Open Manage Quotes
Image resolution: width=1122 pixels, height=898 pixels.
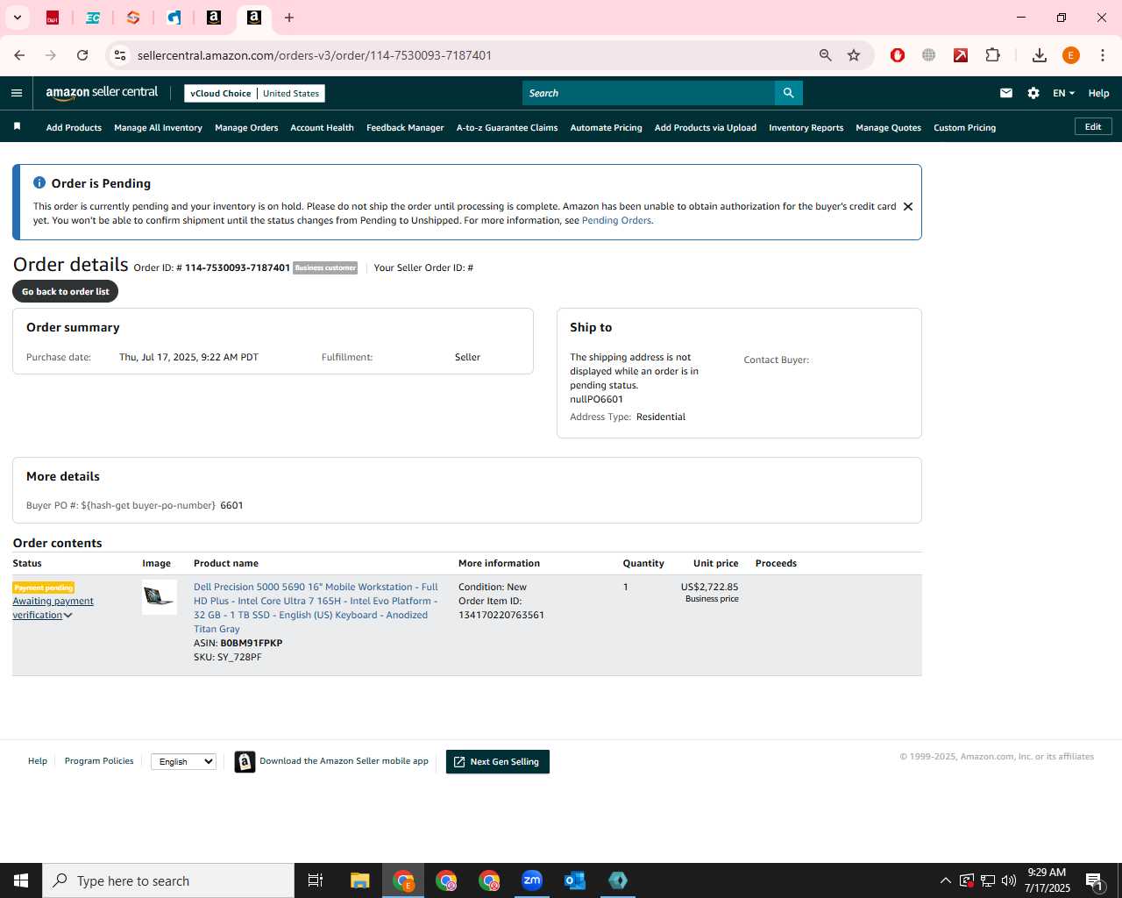(888, 128)
